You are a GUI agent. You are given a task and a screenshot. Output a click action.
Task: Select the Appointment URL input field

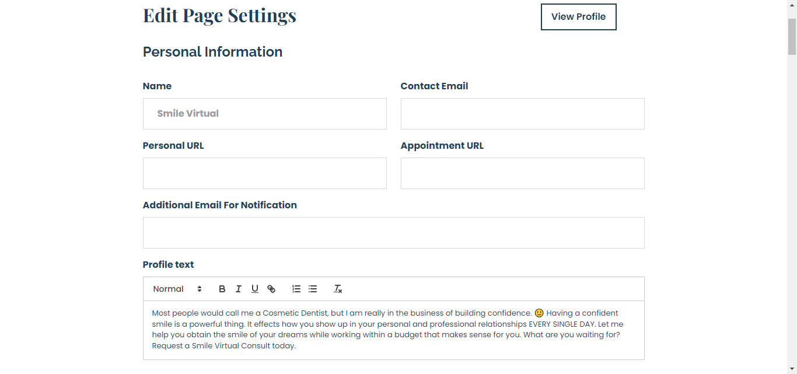click(x=523, y=173)
